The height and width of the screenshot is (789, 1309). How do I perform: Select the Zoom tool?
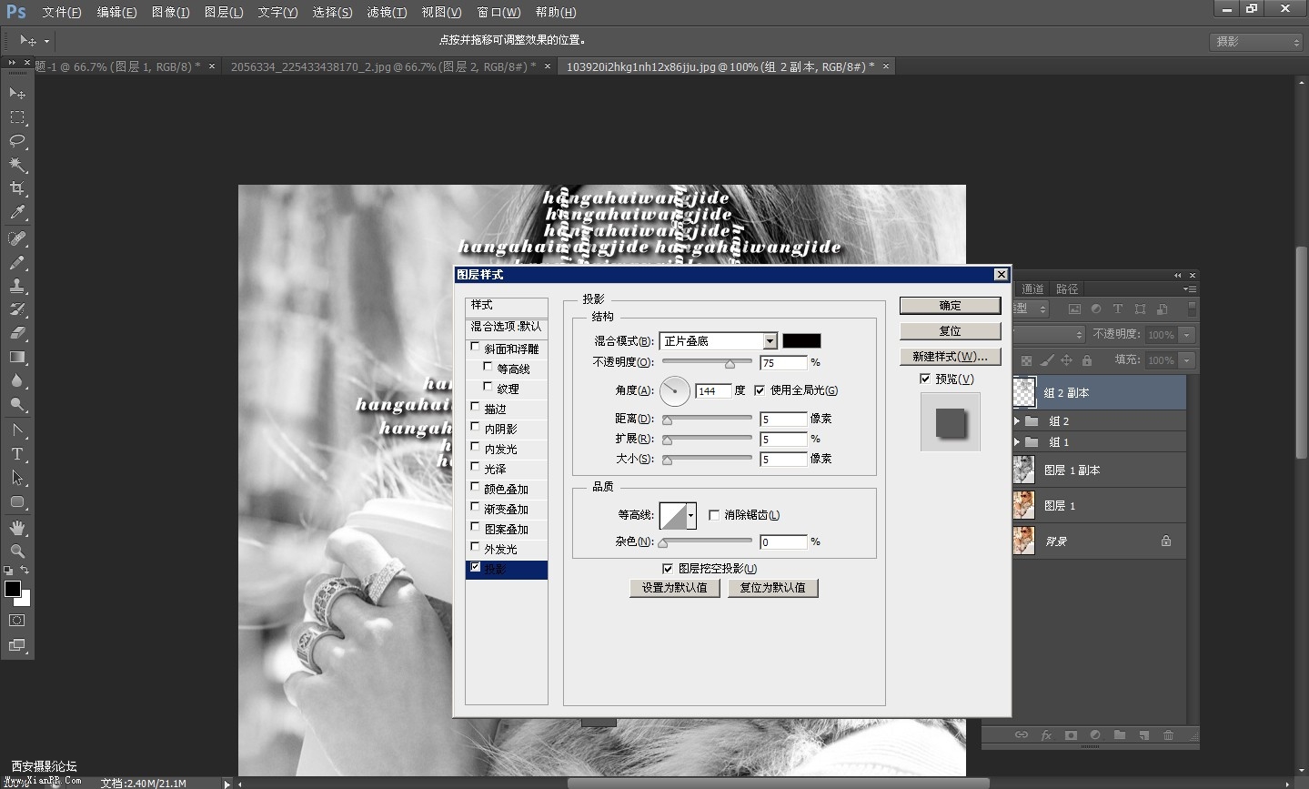click(x=17, y=551)
